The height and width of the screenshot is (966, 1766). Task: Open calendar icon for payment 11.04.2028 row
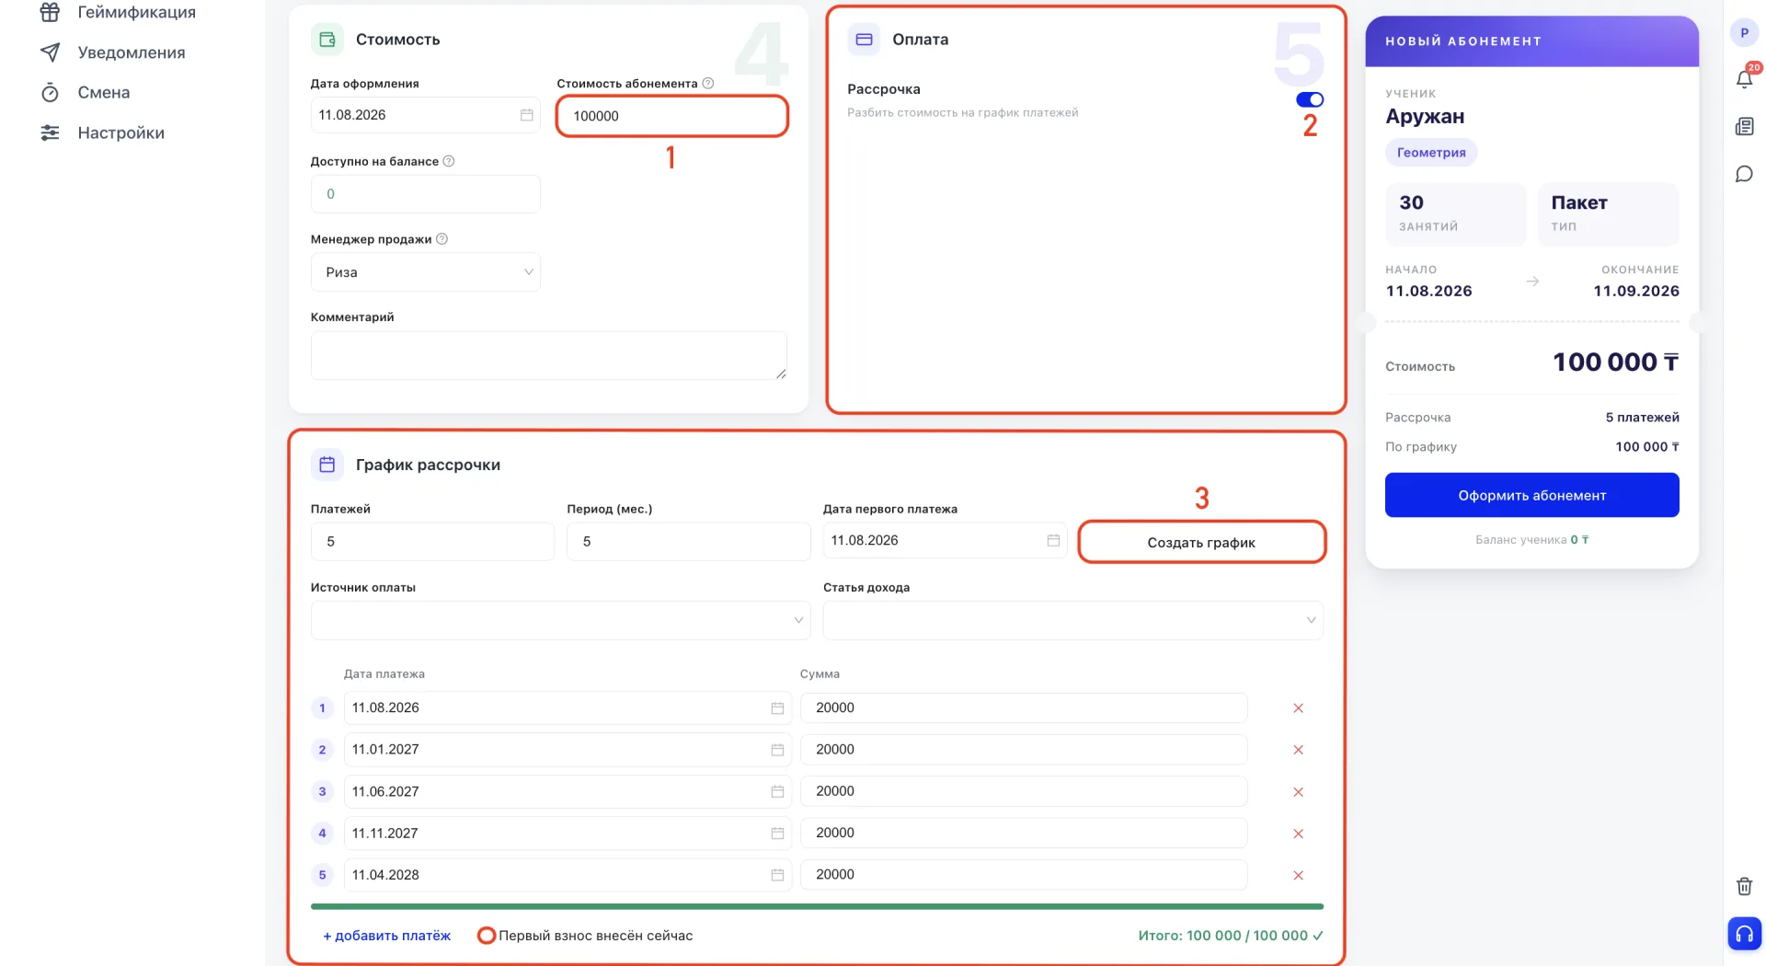[x=777, y=875]
